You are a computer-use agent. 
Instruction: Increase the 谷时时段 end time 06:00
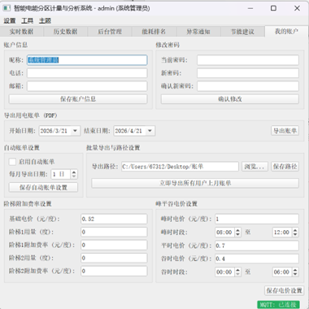295,270
